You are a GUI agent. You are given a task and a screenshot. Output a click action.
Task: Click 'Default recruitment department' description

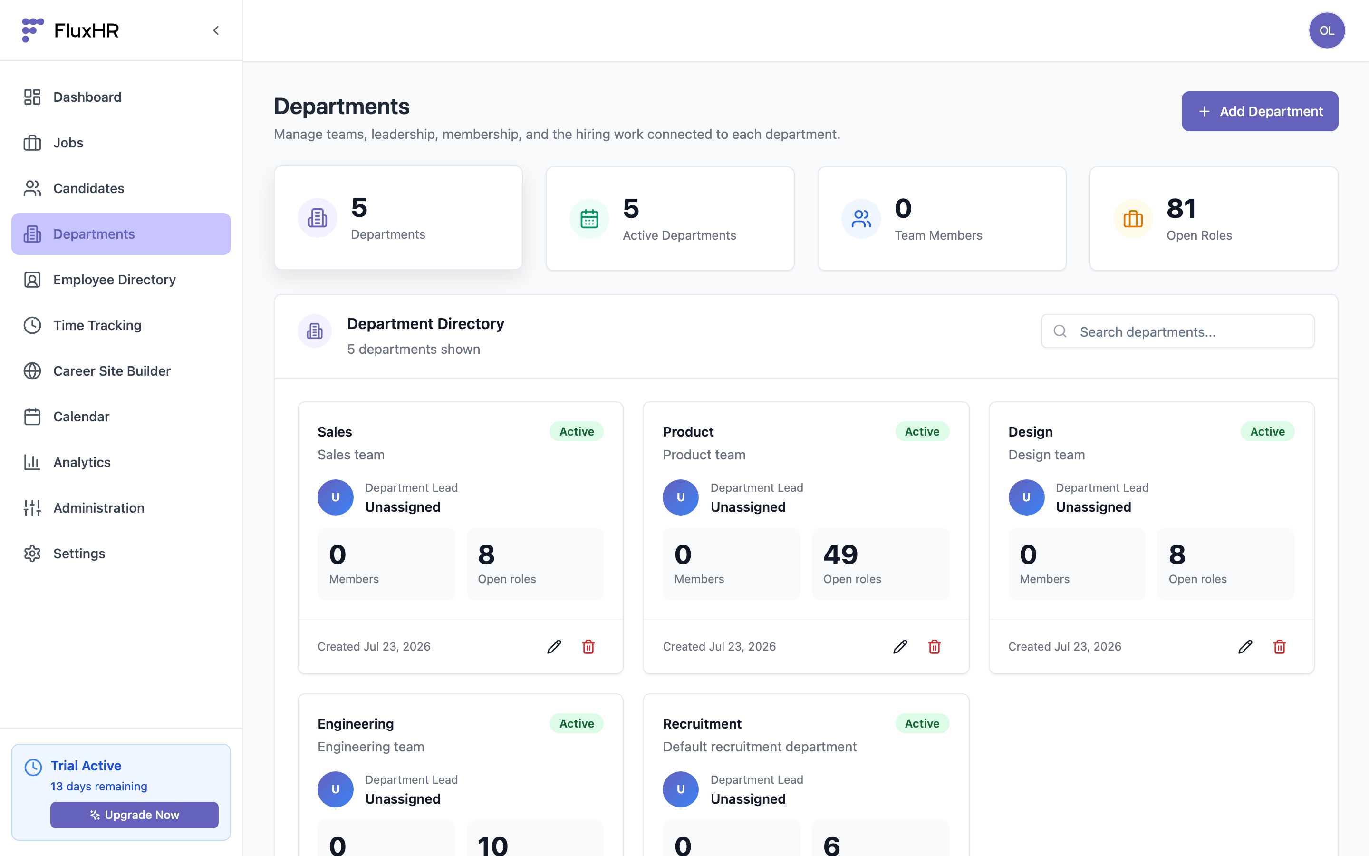[760, 747]
